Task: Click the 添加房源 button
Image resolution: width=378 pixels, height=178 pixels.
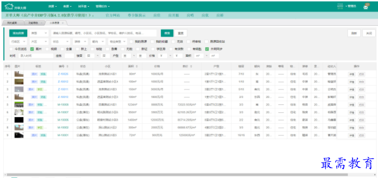Action: pyautogui.click(x=18, y=33)
